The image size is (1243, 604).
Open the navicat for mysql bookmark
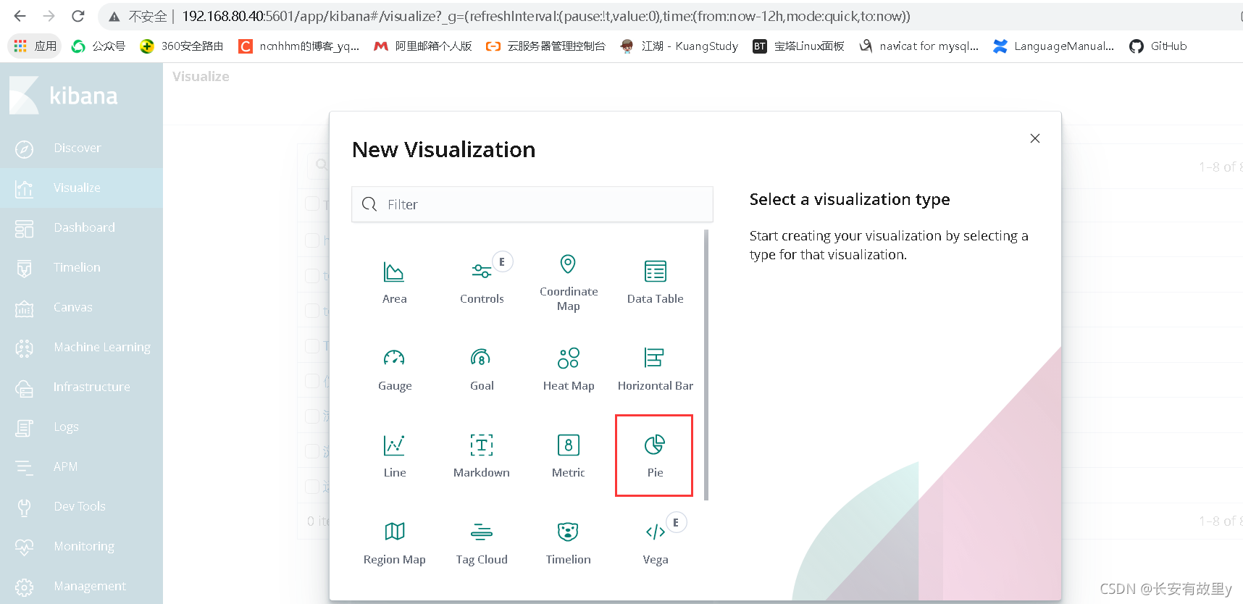tap(918, 46)
